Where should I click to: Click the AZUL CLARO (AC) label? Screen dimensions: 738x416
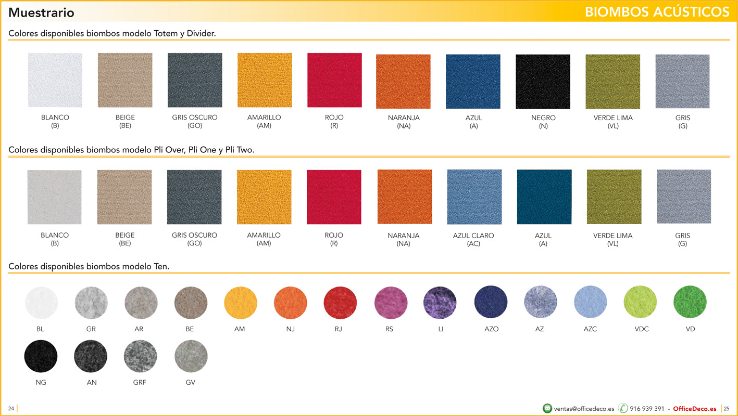[473, 239]
